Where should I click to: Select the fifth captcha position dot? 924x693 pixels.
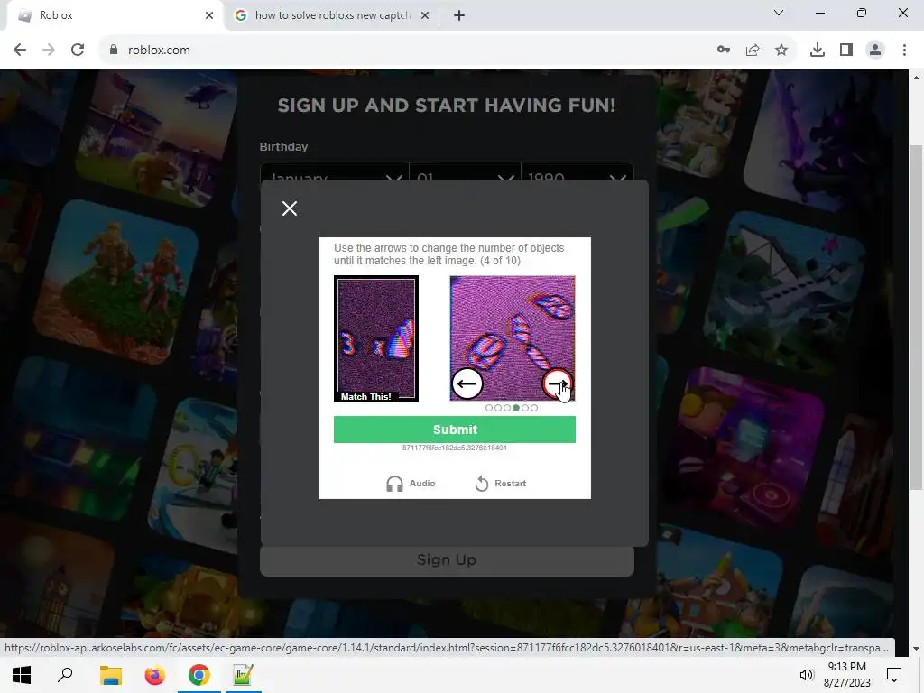coord(525,408)
